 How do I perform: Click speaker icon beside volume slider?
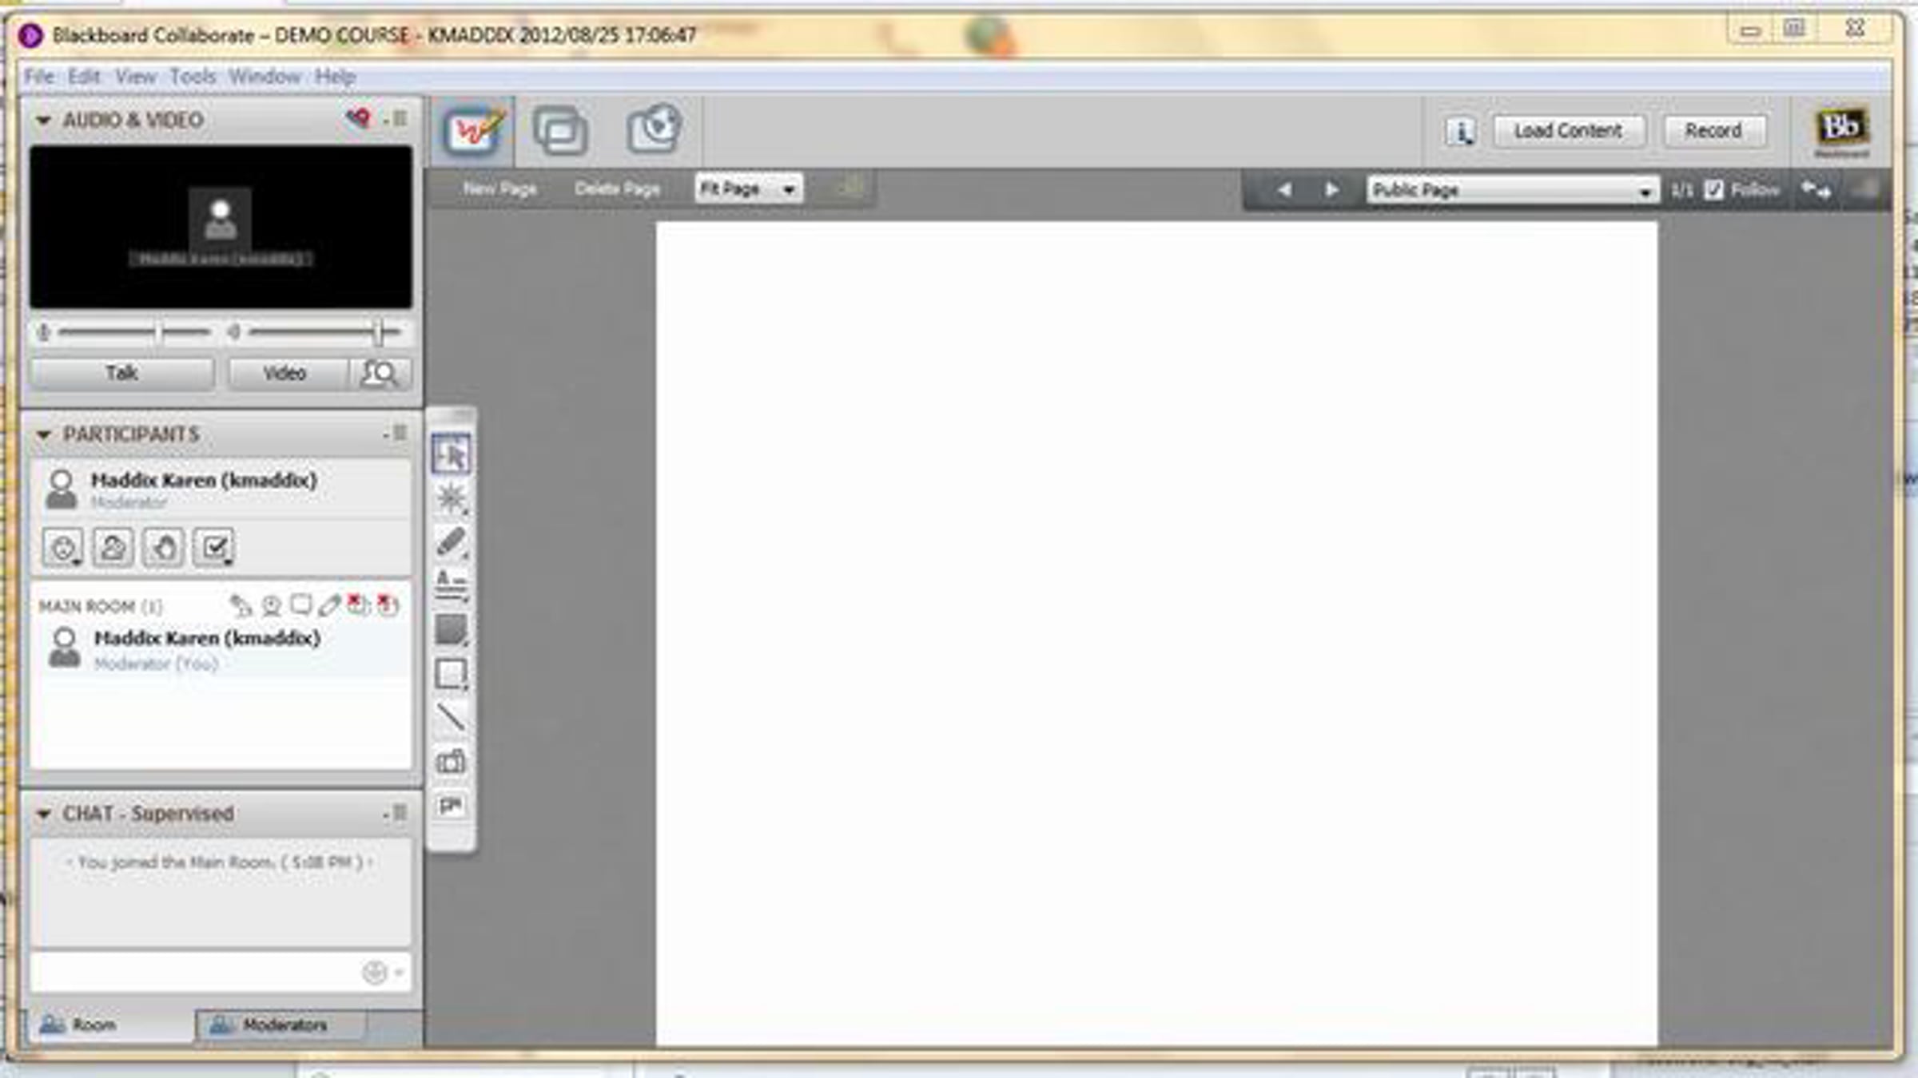click(233, 332)
